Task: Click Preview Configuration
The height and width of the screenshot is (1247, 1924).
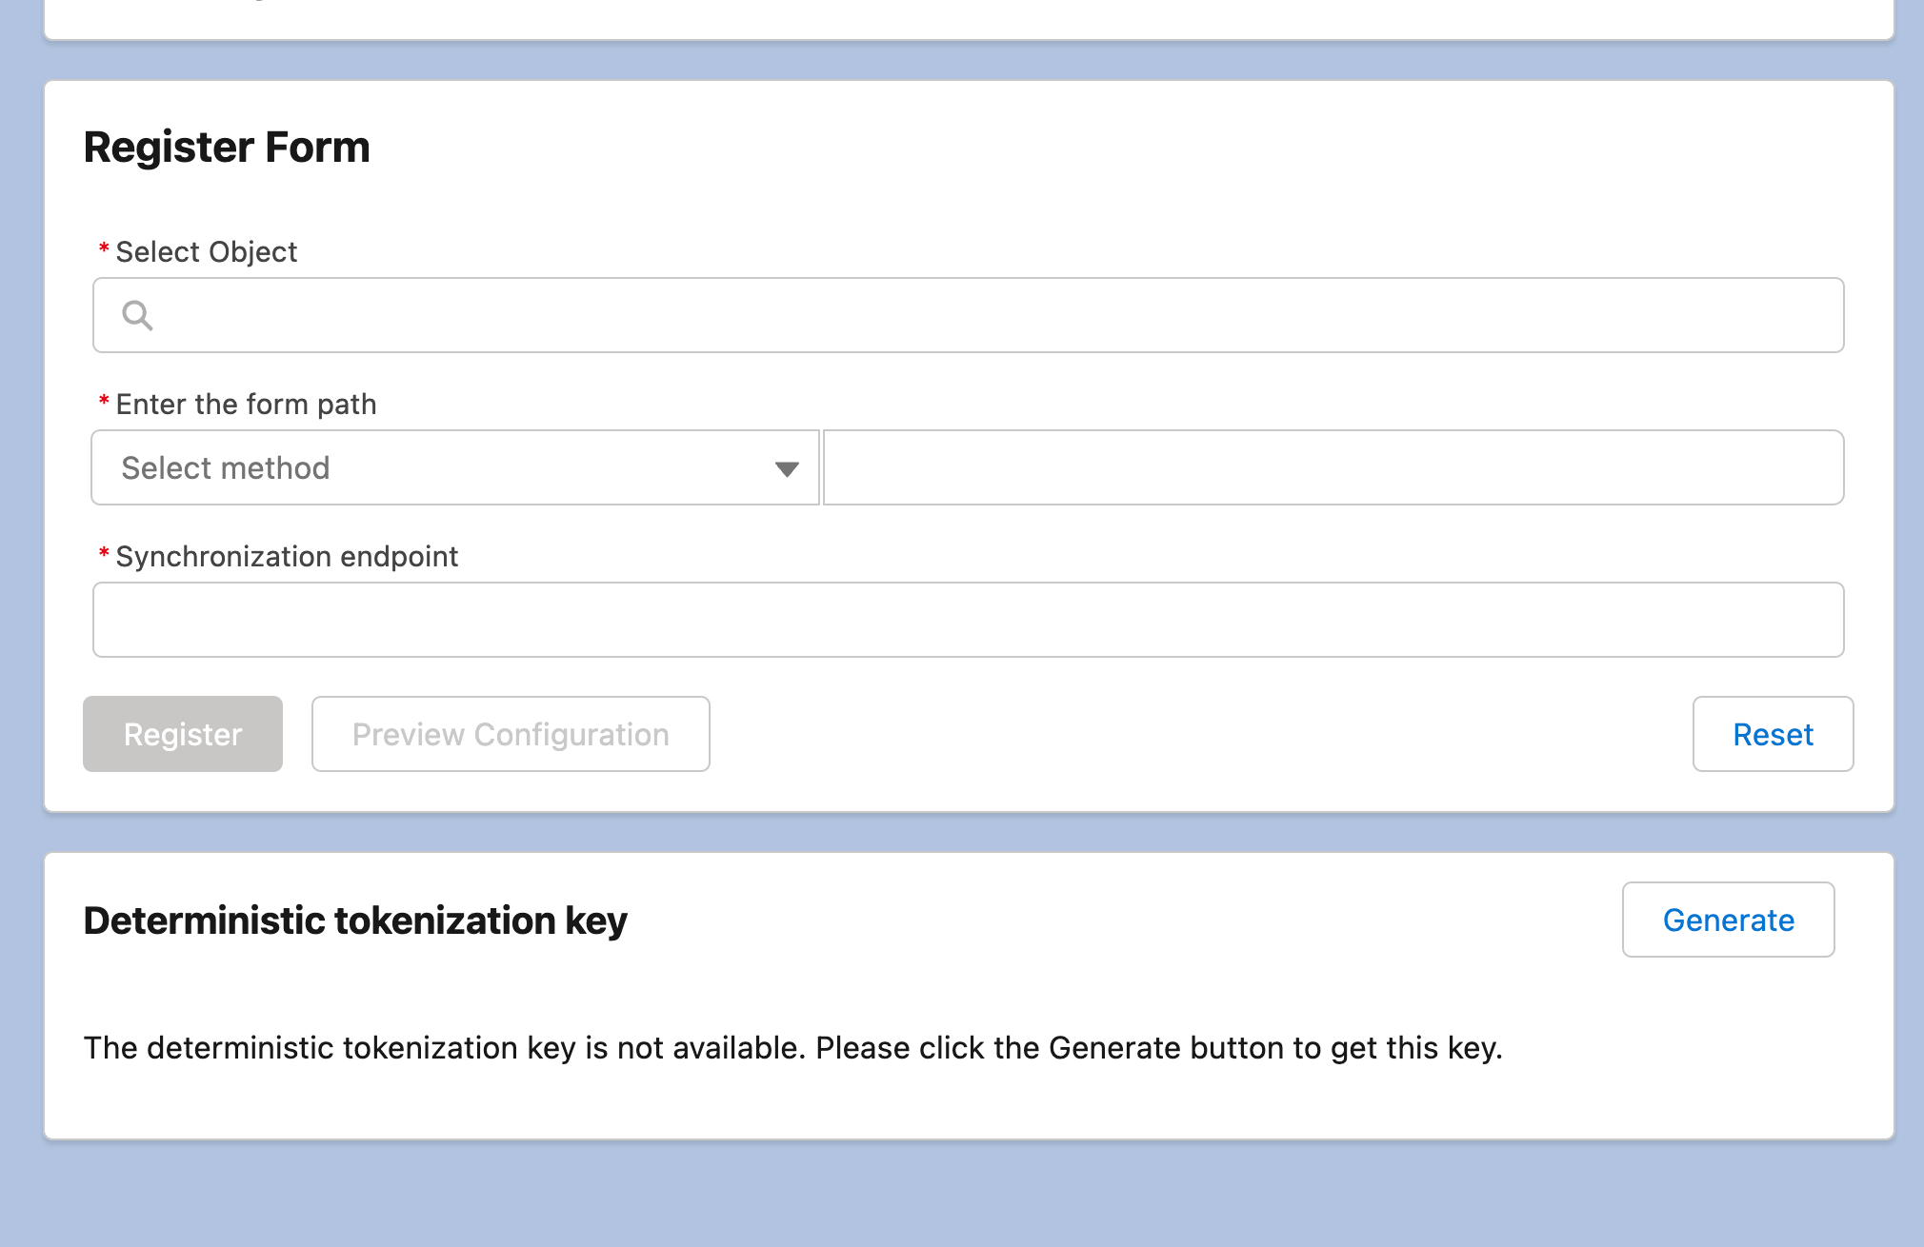Action: [x=510, y=733]
